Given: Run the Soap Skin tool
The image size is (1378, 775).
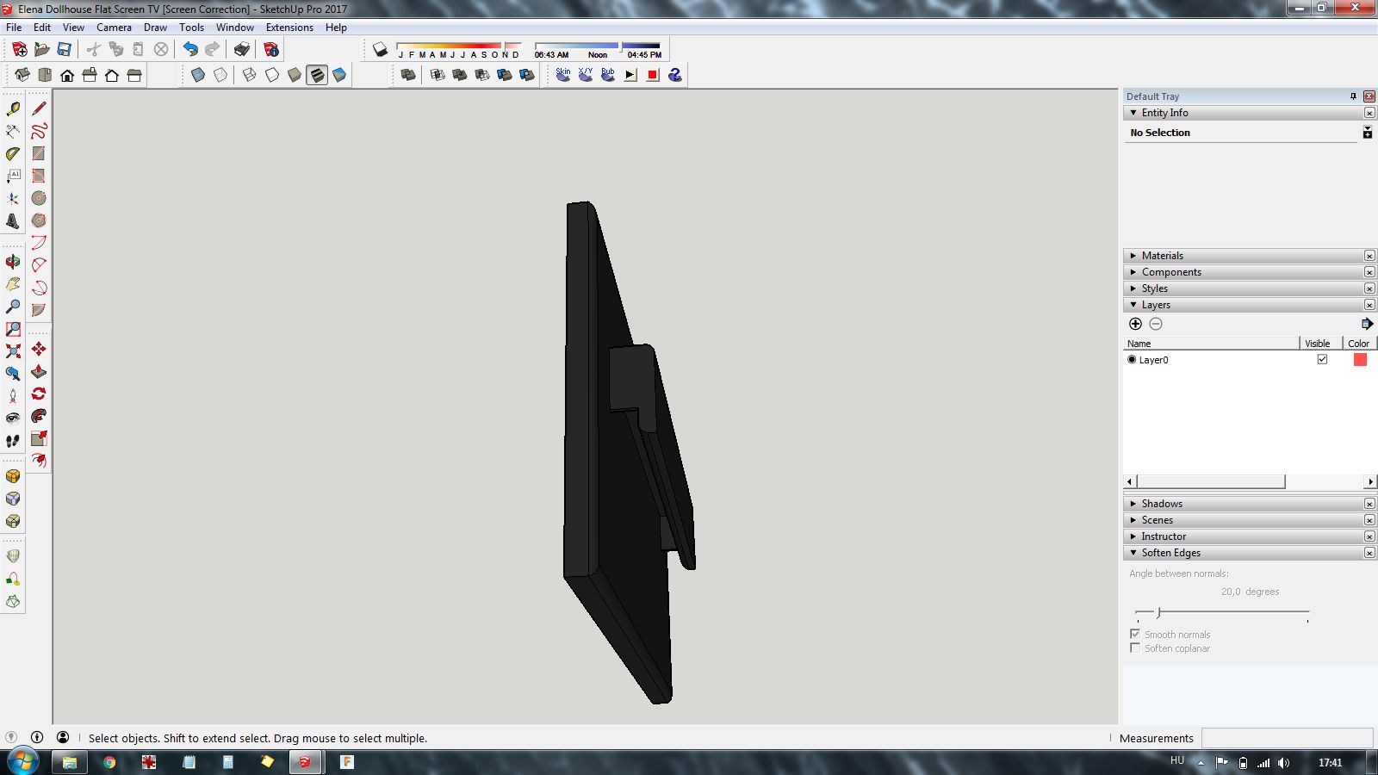Looking at the screenshot, I should 563,75.
